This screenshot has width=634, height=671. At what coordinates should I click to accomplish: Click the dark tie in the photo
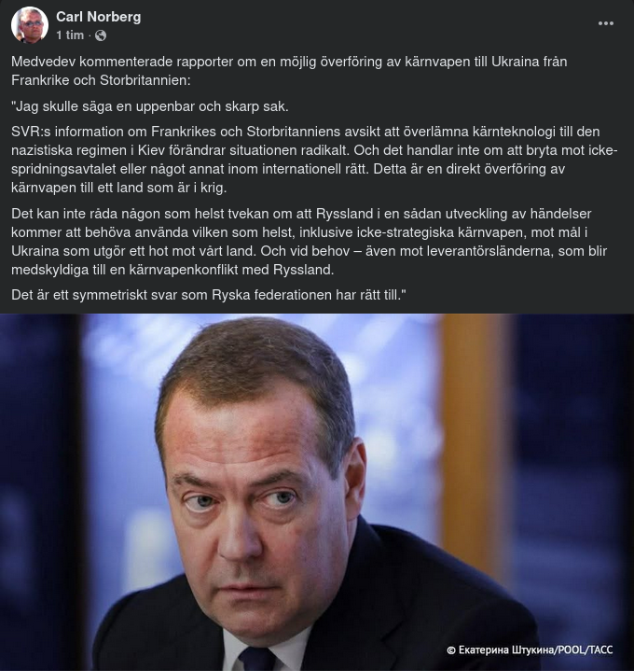257,659
